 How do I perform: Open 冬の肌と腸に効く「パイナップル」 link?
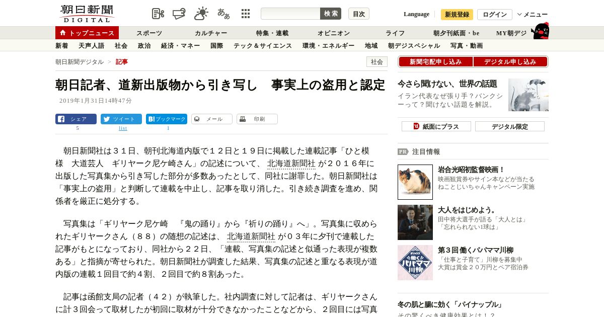[450, 304]
